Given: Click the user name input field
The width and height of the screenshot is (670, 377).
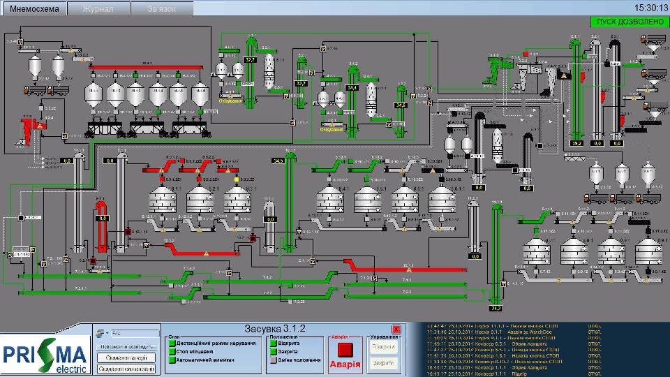Looking at the screenshot, I should coord(135,333).
